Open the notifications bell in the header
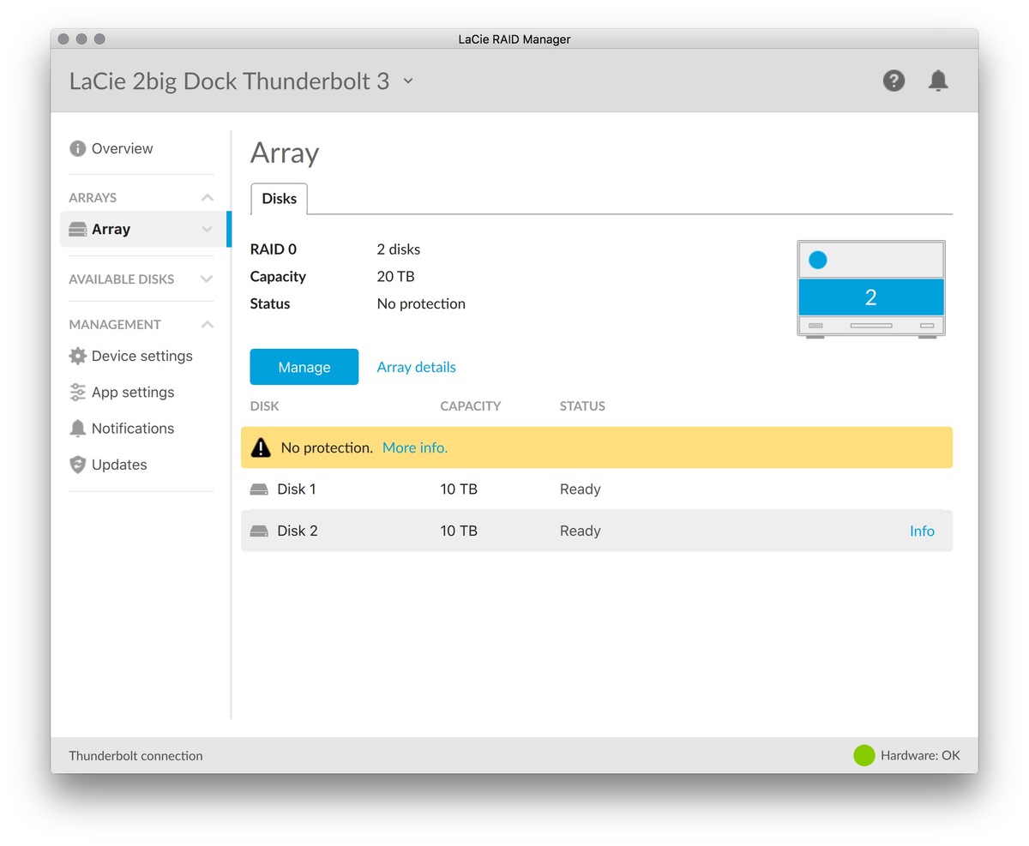Viewport: 1029px width, 846px height. tap(938, 81)
